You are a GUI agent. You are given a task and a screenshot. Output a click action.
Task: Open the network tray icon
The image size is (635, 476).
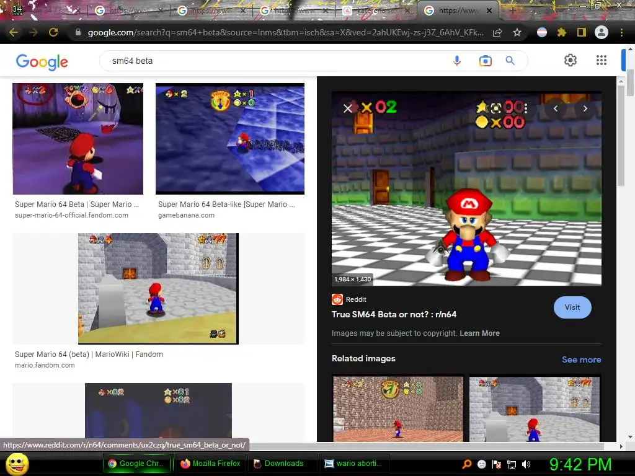pos(512,464)
